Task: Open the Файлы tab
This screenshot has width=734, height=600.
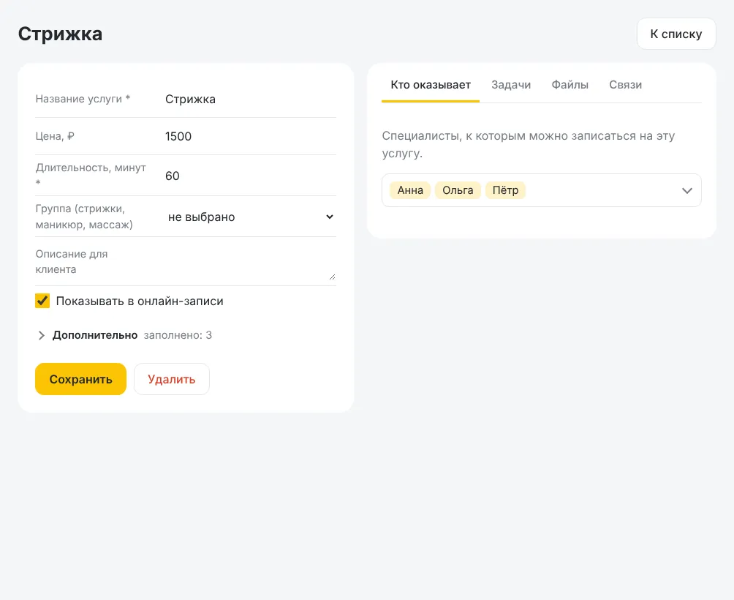Action: [570, 85]
